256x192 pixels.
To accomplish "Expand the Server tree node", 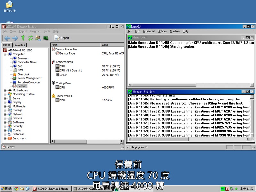I will tap(5, 98).
